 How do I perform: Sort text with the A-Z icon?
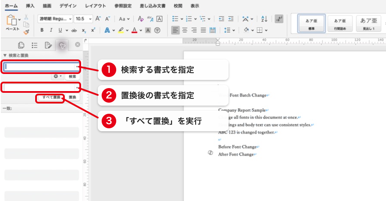tap(264, 19)
